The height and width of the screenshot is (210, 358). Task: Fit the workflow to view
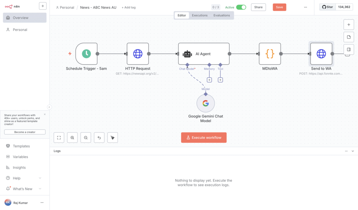point(59,138)
